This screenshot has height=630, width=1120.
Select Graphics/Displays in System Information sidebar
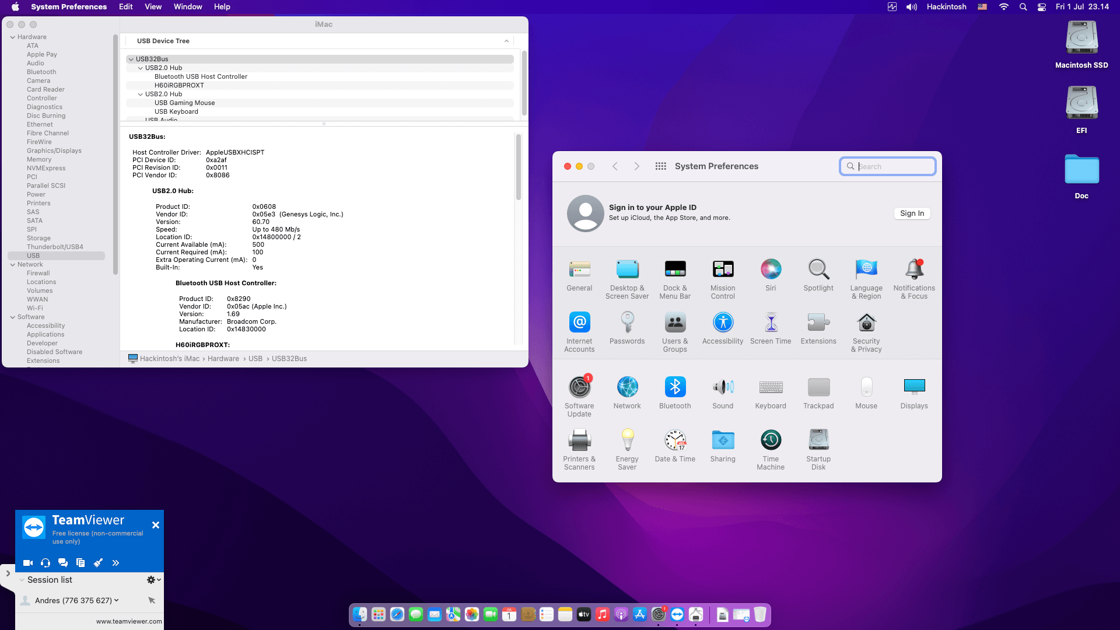pyautogui.click(x=54, y=150)
